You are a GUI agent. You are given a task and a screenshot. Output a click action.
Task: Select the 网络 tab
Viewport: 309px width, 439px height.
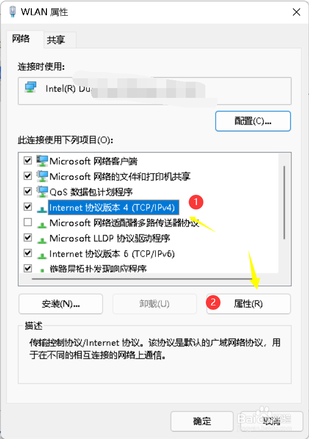point(21,39)
